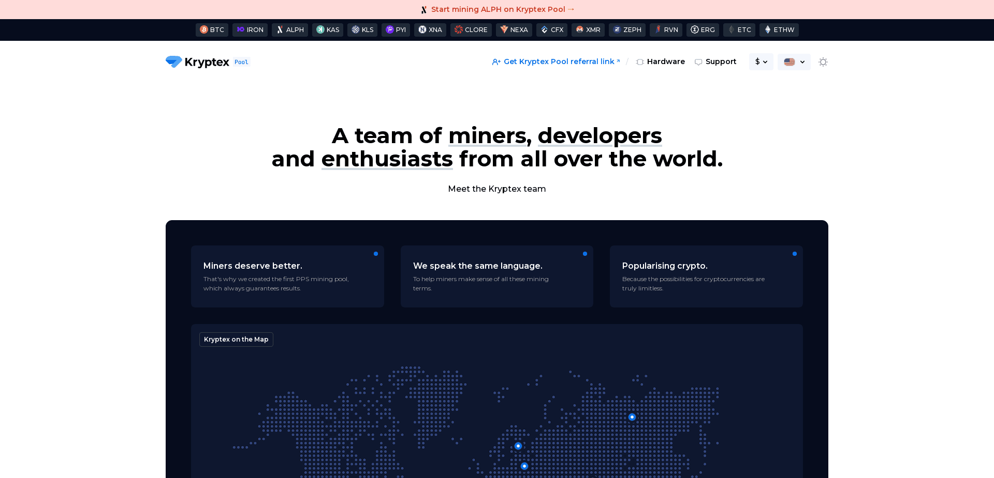Follow the Get Kryptex Pool referral link

(556, 61)
